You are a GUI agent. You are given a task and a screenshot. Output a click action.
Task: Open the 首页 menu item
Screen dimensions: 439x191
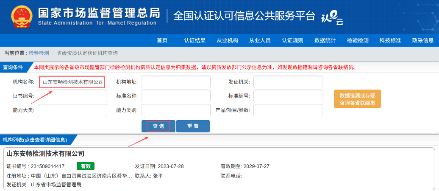[162, 40]
